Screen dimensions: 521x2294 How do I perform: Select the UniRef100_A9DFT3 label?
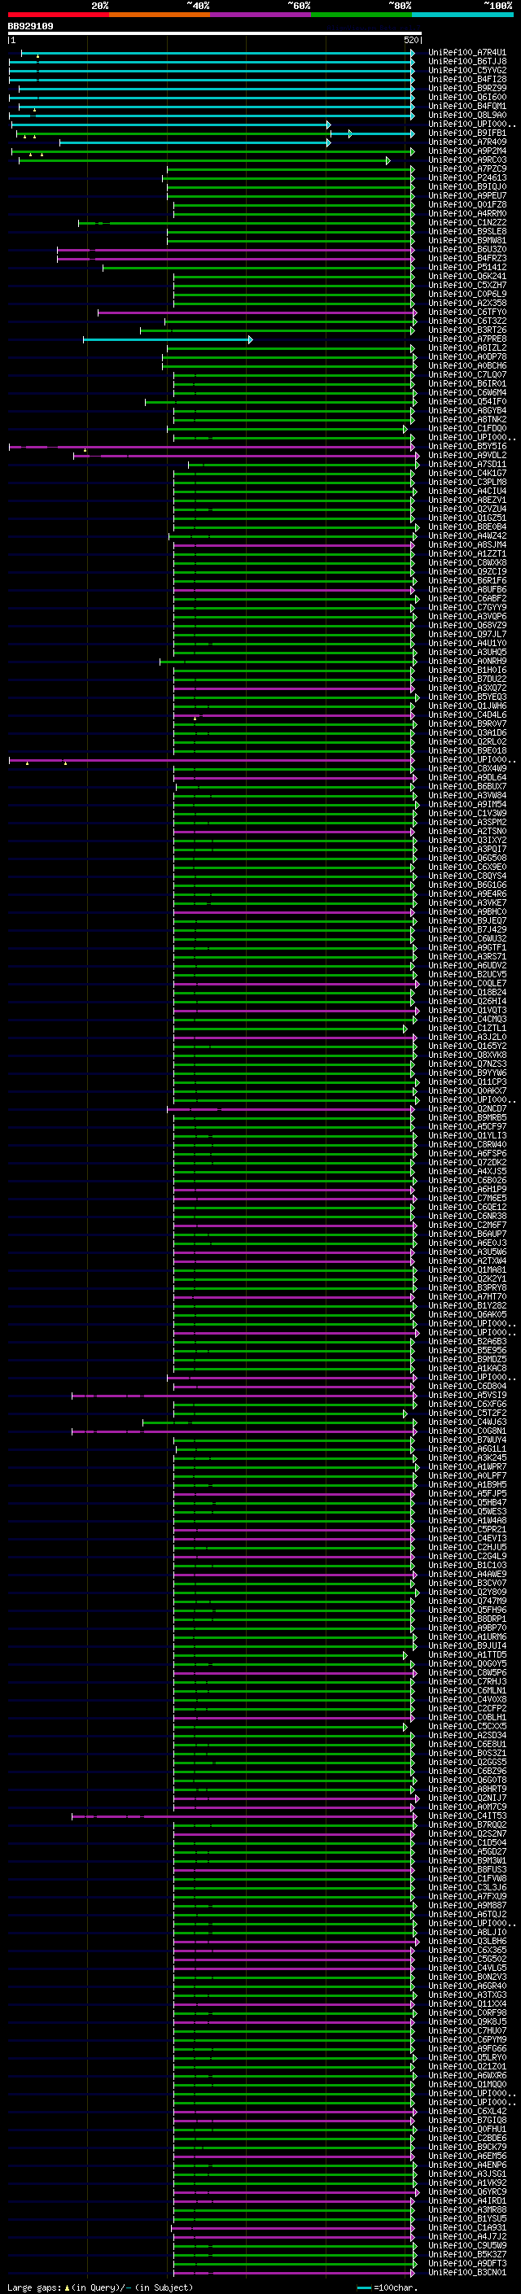coord(466,2263)
